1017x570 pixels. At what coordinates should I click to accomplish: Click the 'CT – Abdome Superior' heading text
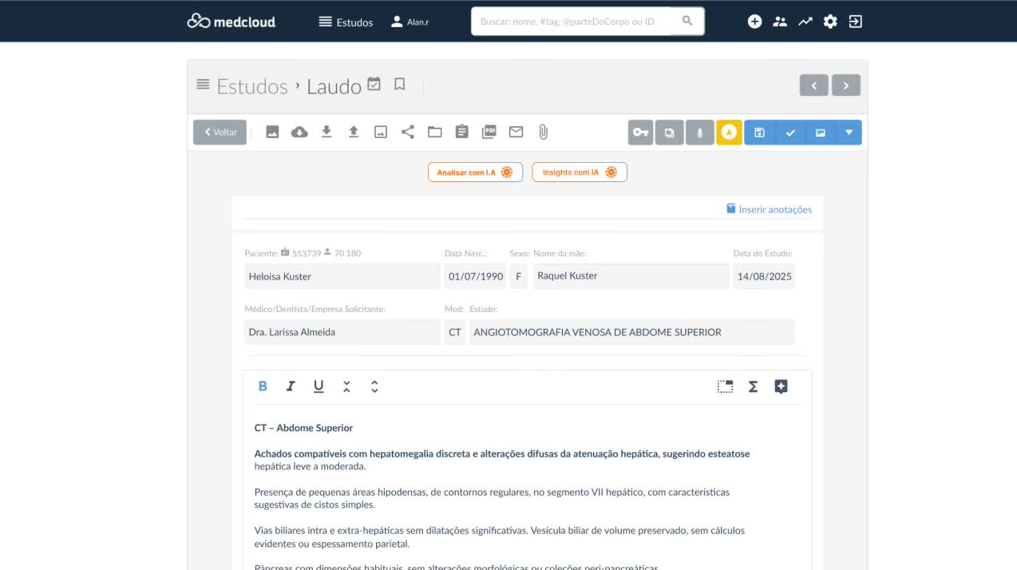click(x=303, y=428)
